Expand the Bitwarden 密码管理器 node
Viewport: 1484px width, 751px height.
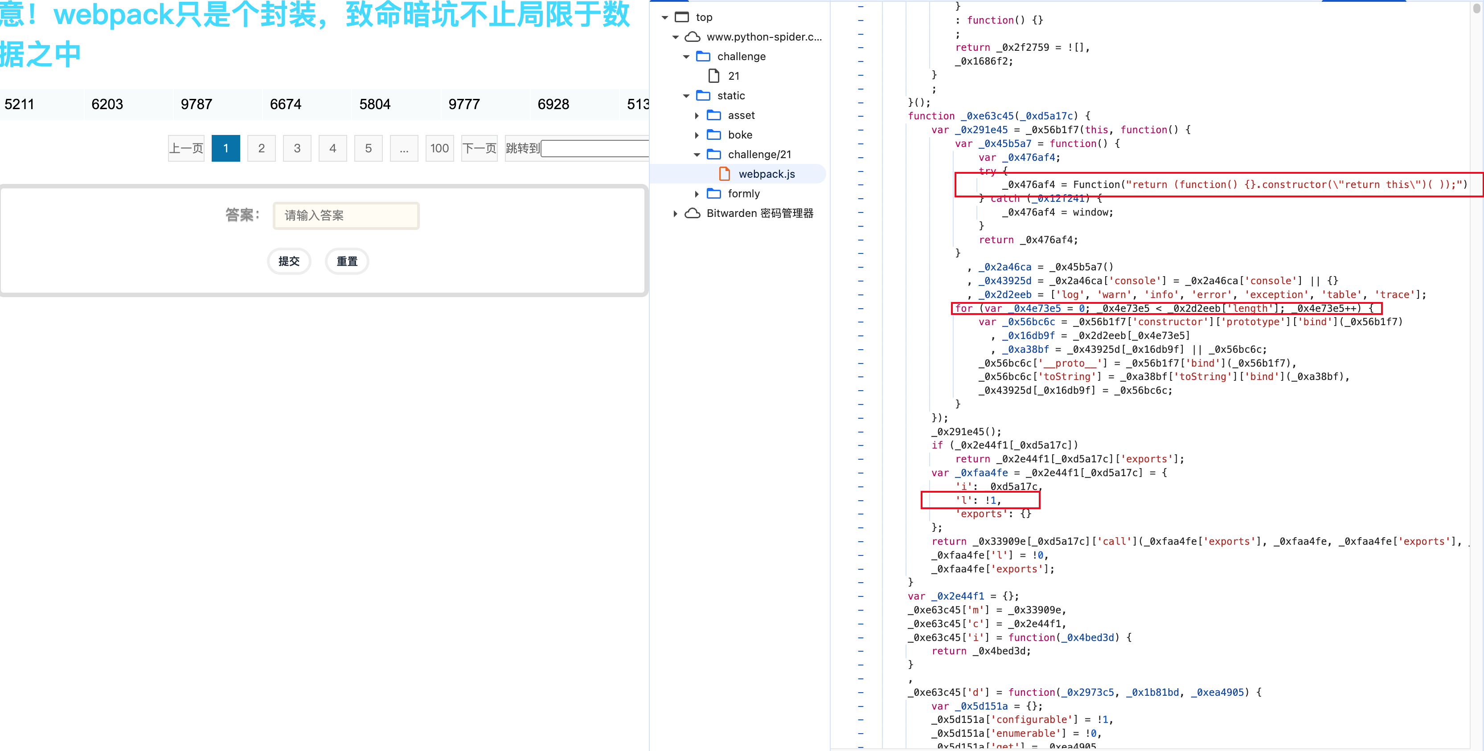coord(675,213)
